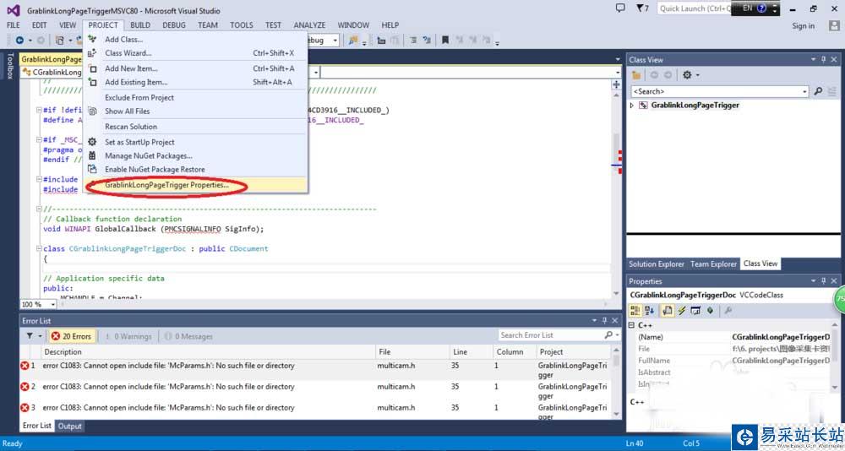This screenshot has width=845, height=451.
Task: Click Rescan Solution menu entry
Action: (x=196, y=127)
